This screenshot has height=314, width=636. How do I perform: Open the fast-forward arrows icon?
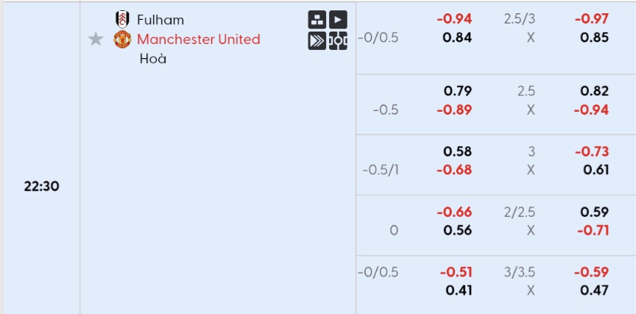(317, 41)
